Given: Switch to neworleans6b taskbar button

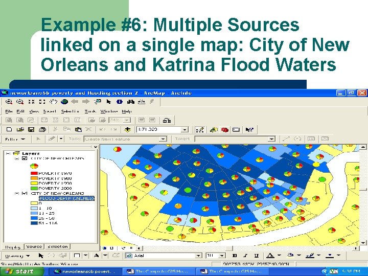Looking at the screenshot, I should point(85,271).
